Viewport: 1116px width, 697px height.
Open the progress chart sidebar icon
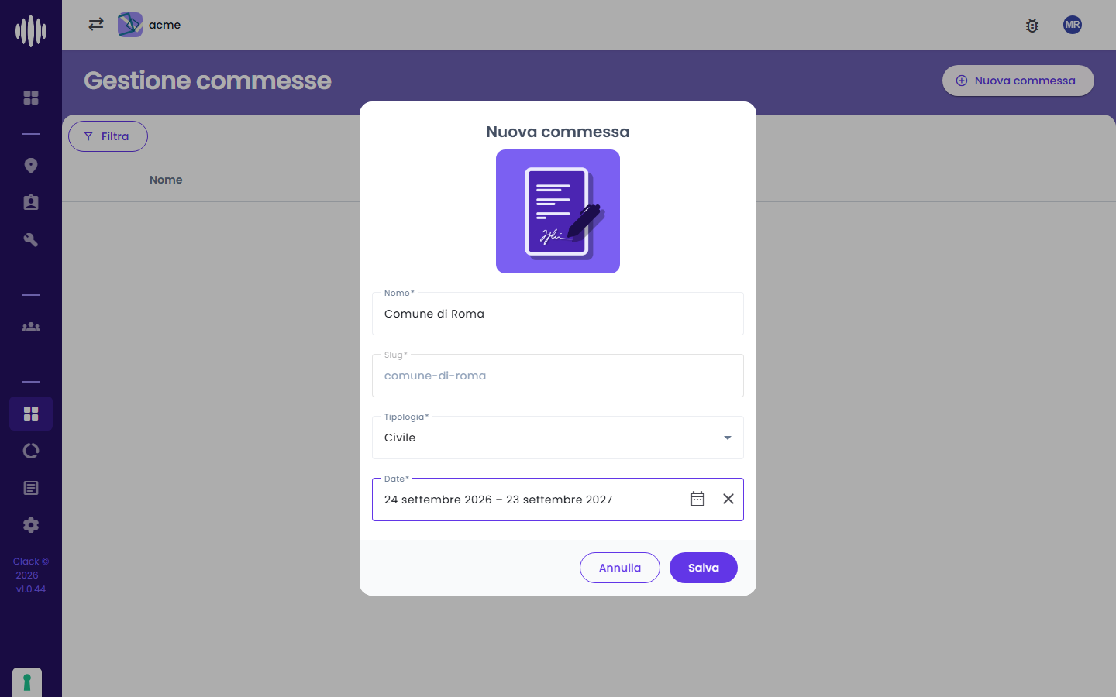pos(31,451)
